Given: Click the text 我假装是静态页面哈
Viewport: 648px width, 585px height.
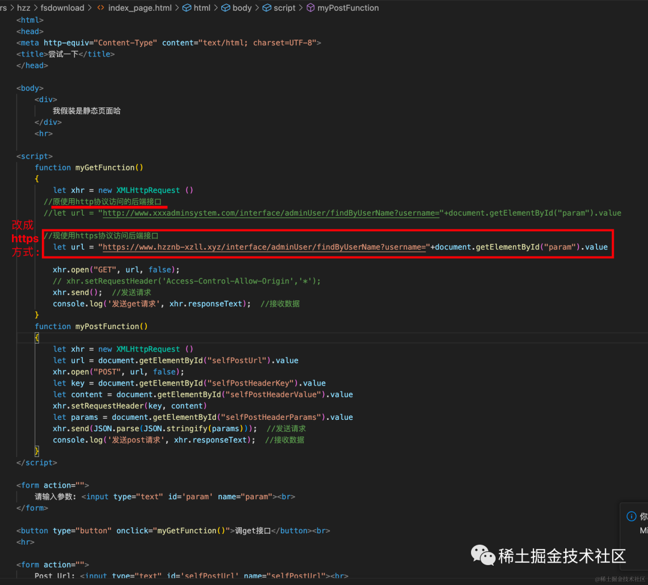Looking at the screenshot, I should point(86,111).
